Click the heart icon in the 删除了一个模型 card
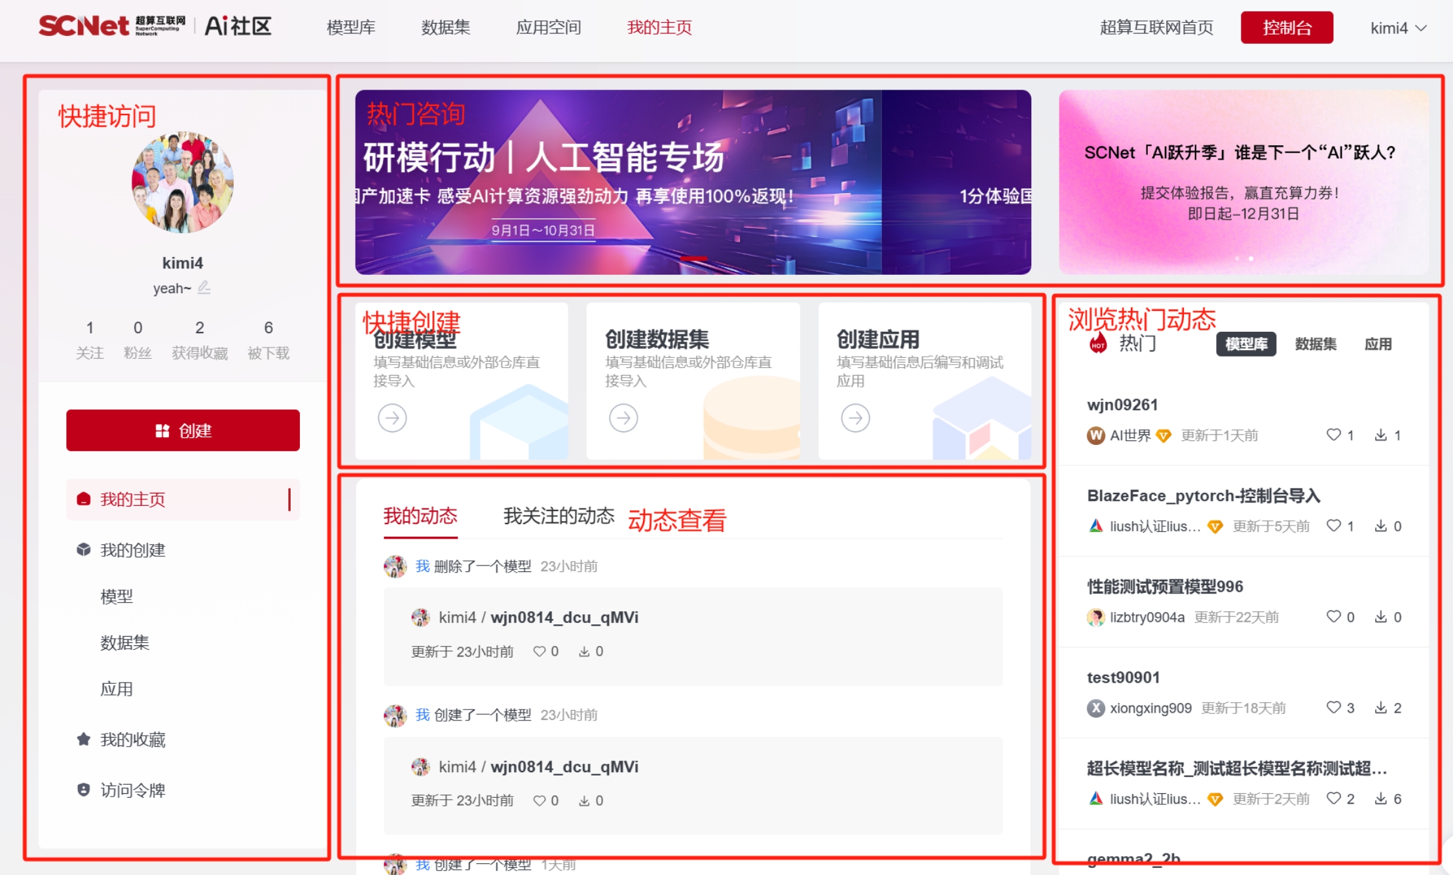 [x=539, y=651]
